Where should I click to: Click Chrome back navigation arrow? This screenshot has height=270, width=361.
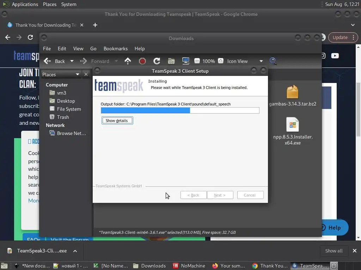coord(8,37)
